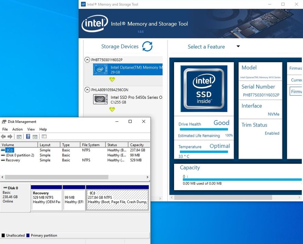Open the File menu in Disk Management
This screenshot has width=303, height=244.
[x=5, y=129]
